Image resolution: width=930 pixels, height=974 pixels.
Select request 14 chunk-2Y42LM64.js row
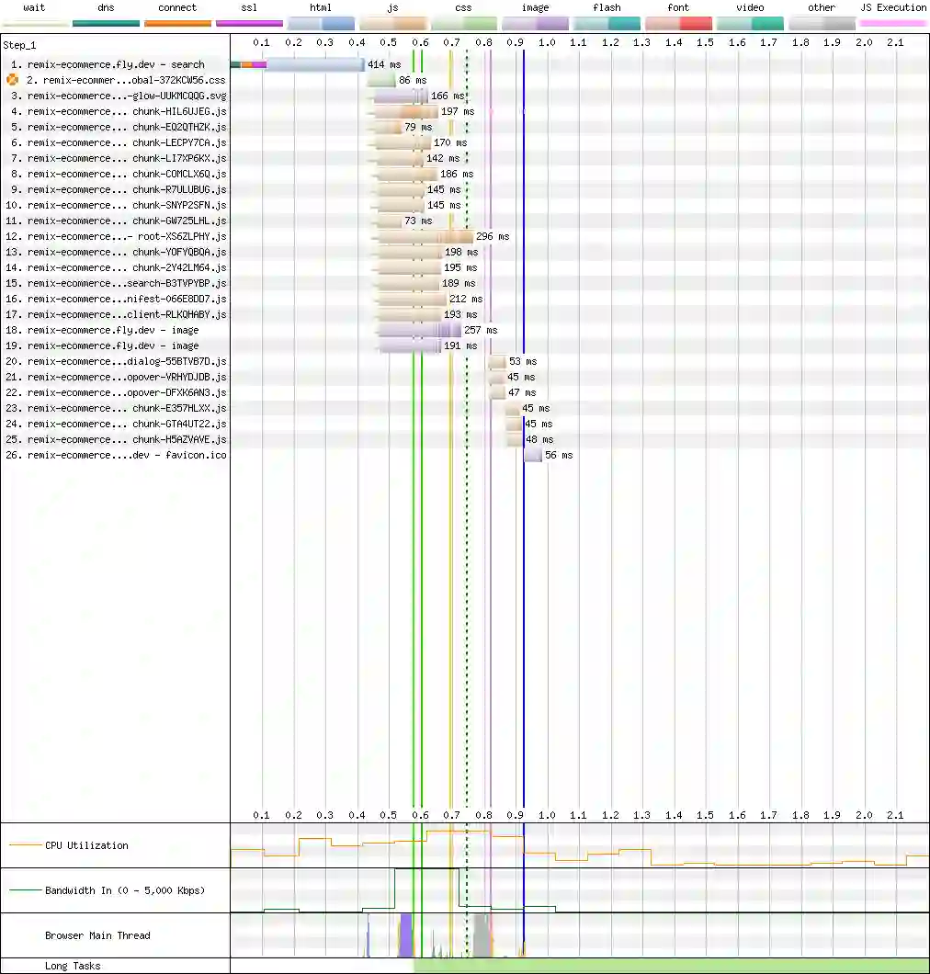click(x=116, y=267)
